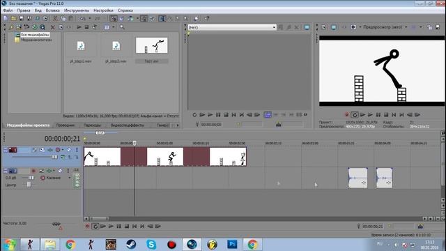The height and width of the screenshot is (251, 446).
Task: Select the Normal Edit tool
Action: tap(162, 19)
